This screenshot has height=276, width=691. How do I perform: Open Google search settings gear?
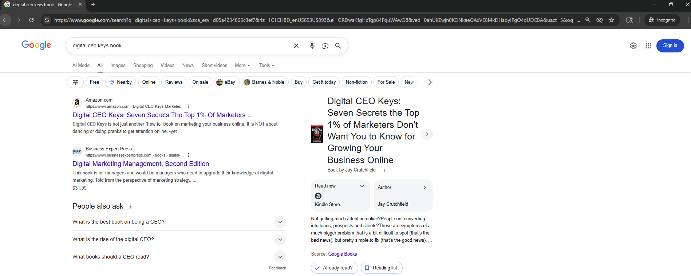(633, 46)
